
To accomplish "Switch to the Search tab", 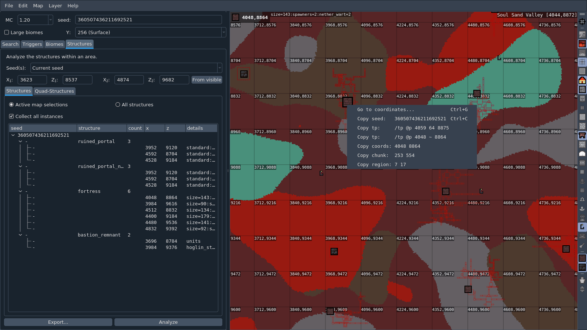I will 10,44.
